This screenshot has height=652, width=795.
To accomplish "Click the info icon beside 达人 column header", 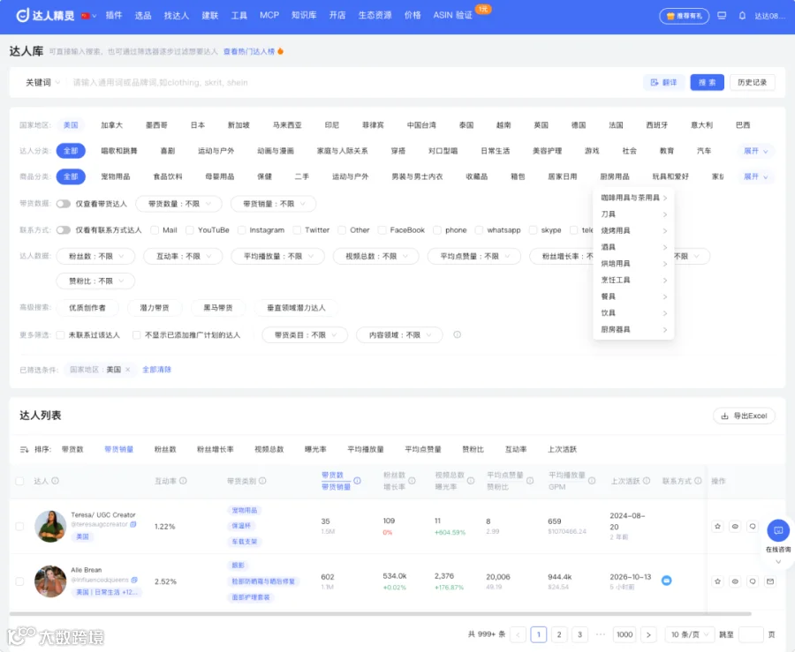I will pyautogui.click(x=56, y=481).
